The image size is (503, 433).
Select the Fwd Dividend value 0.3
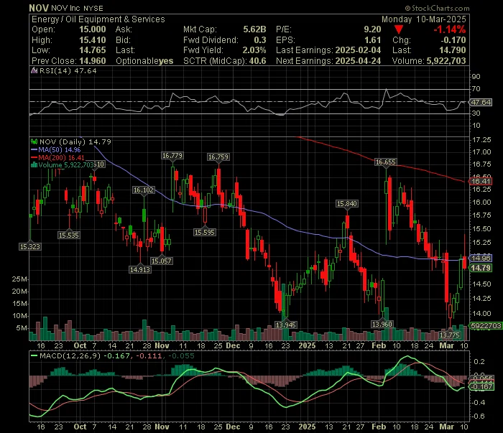(260, 40)
